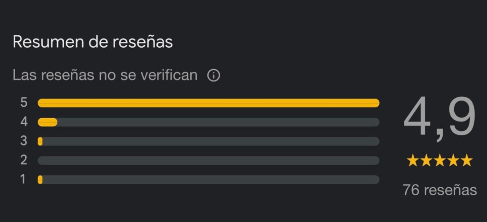Click the number 1 rating label
The image size is (487, 222).
coord(24,180)
